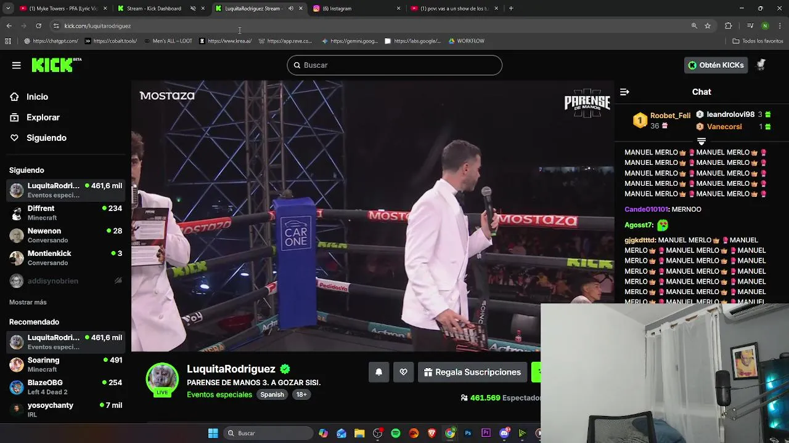This screenshot has height=443, width=789.
Task: Unmute the Kick Dashboard tab audio icon
Action: tap(193, 9)
